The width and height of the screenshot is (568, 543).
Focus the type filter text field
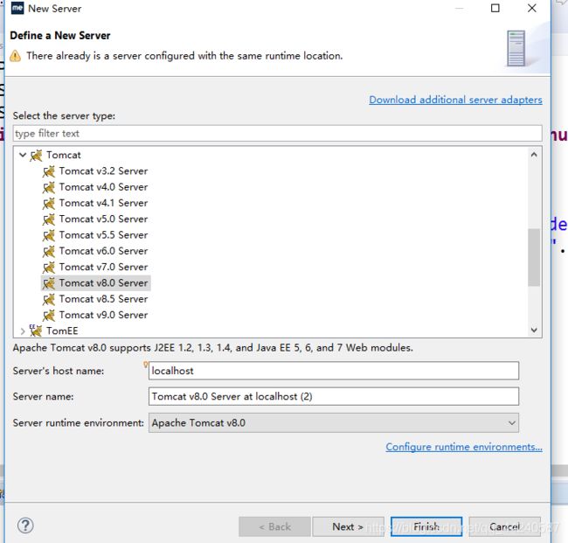(x=278, y=134)
